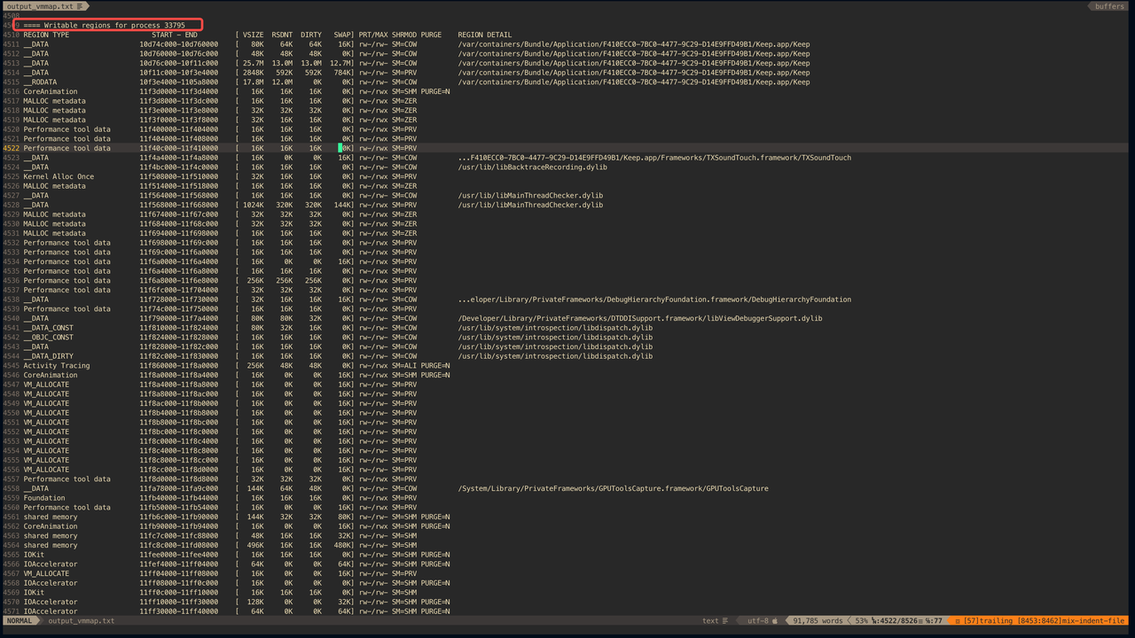Click the PRT/MAX column header
Image resolution: width=1135 pixels, height=638 pixels.
(x=373, y=35)
